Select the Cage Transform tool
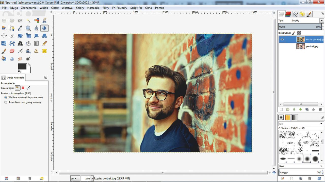 point(12,43)
